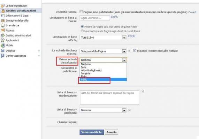Click the Risorse icon
The image size is (199, 139).
pyautogui.click(x=2, y=30)
